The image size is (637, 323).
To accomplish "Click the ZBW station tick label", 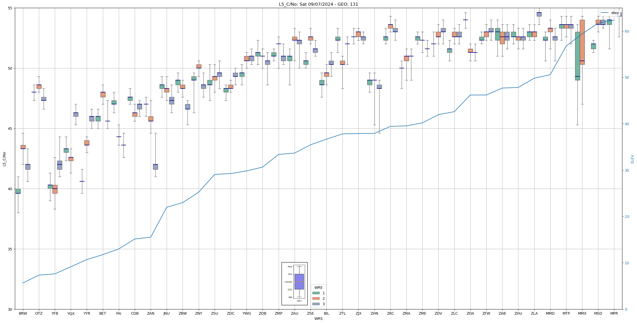I will pos(183,314).
